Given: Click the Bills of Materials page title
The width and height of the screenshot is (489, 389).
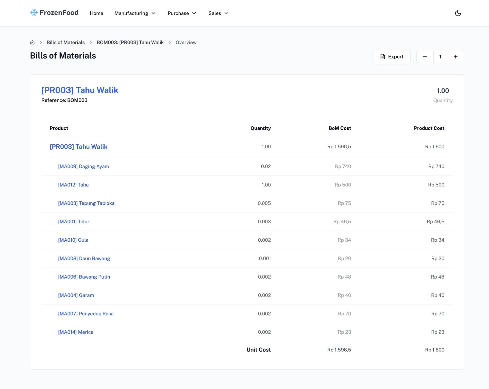Looking at the screenshot, I should [x=63, y=56].
